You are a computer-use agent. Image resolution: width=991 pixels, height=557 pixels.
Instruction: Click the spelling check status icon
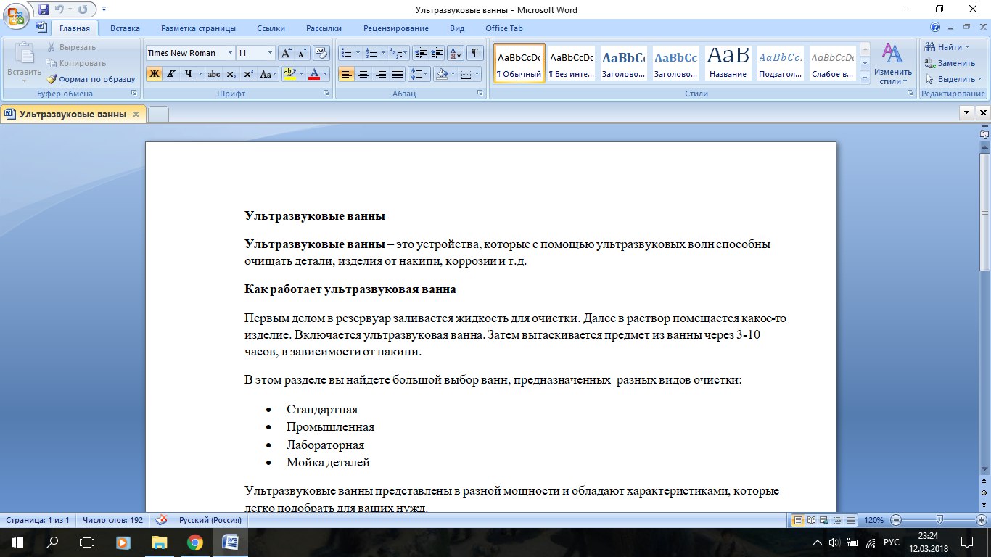[x=161, y=520]
